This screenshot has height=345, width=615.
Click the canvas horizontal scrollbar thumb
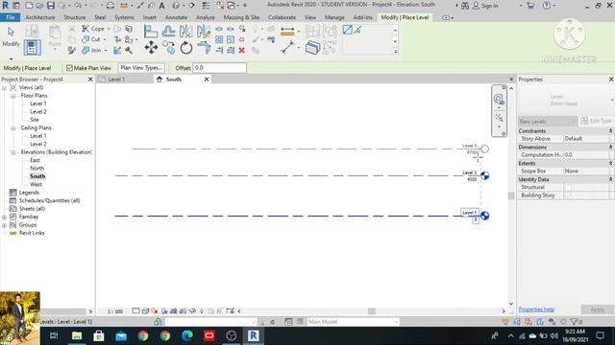click(372, 310)
